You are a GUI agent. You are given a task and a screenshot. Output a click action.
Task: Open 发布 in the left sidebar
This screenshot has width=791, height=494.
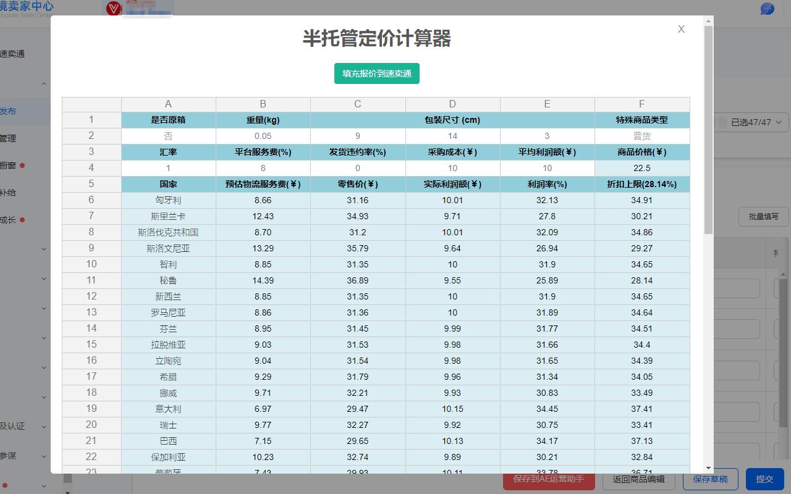(x=8, y=111)
